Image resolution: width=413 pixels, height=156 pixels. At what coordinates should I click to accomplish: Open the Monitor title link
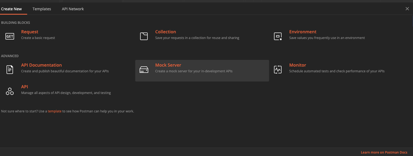(x=298, y=65)
